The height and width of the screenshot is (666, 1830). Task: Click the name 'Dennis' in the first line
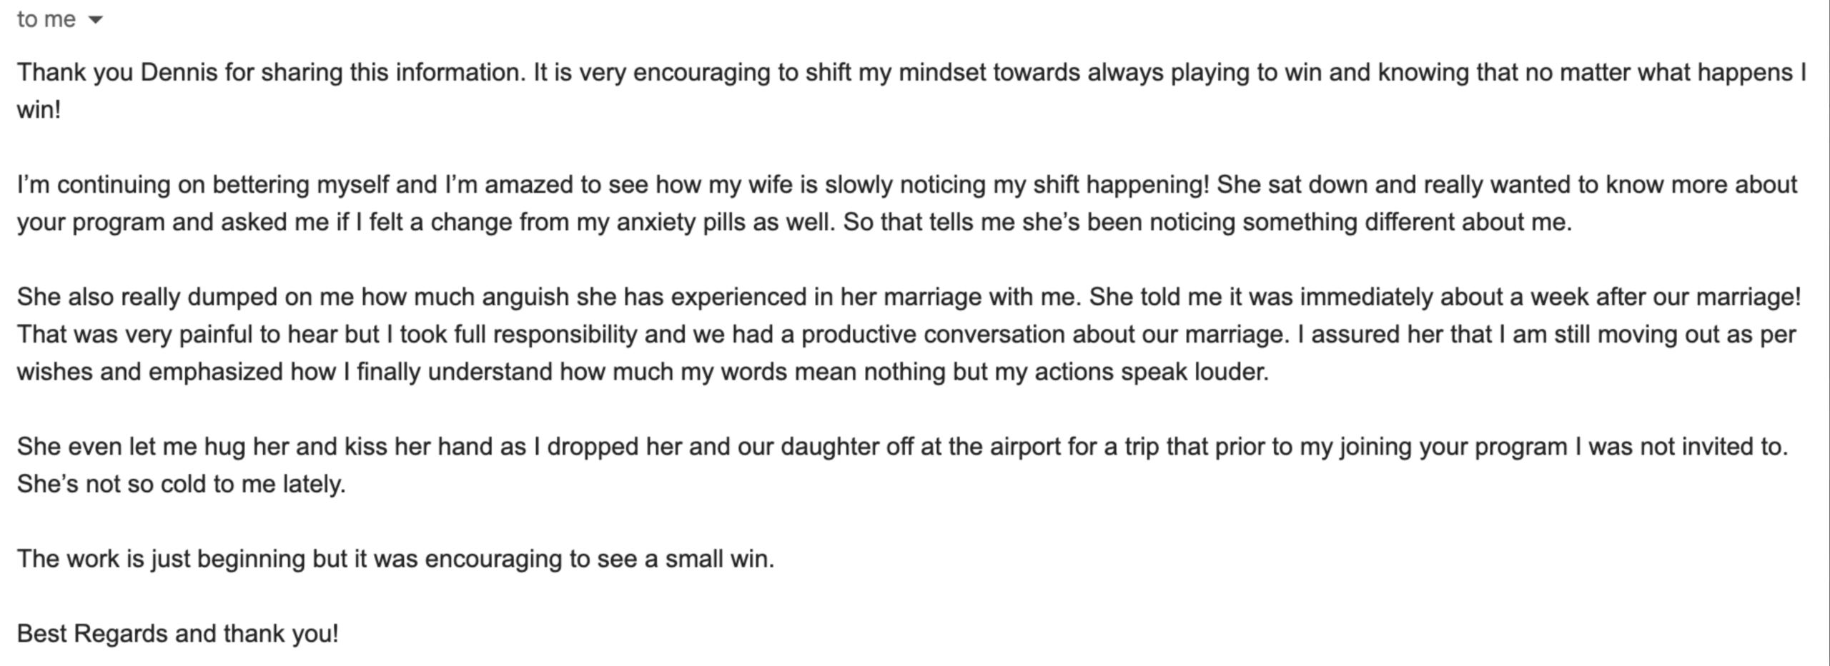click(179, 72)
